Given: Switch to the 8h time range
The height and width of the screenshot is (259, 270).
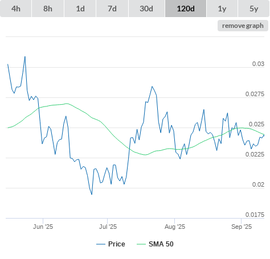Looking at the screenshot, I should 48,9.
